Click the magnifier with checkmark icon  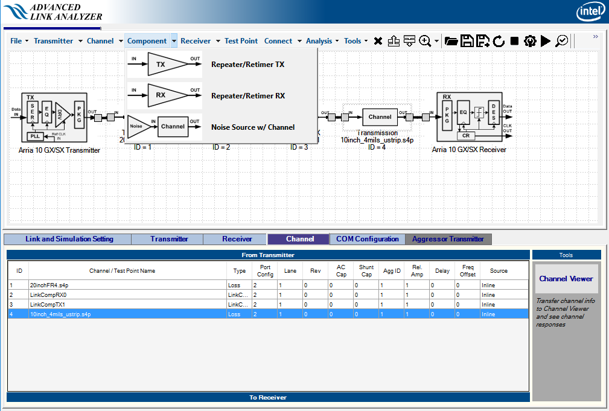click(562, 41)
